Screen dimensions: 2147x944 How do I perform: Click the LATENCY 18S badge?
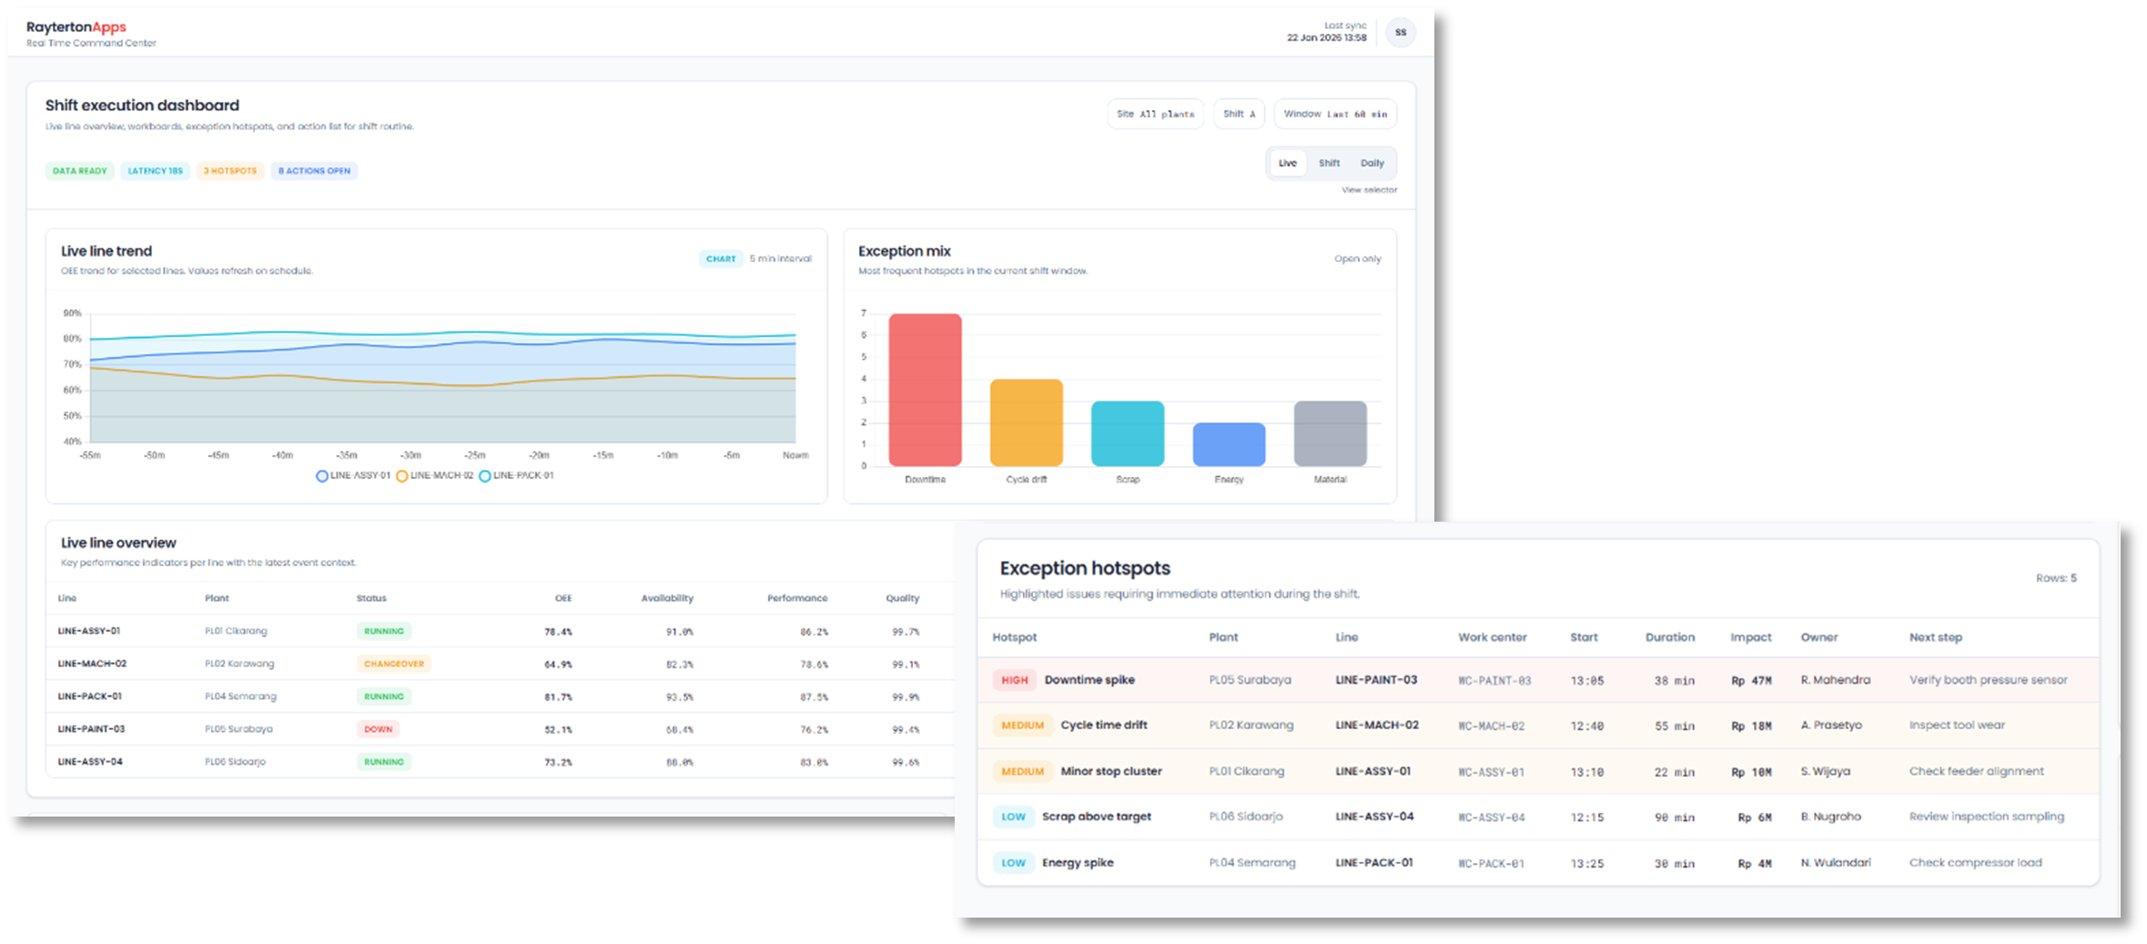pos(155,170)
